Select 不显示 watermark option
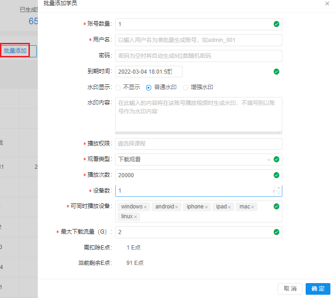 (118, 87)
